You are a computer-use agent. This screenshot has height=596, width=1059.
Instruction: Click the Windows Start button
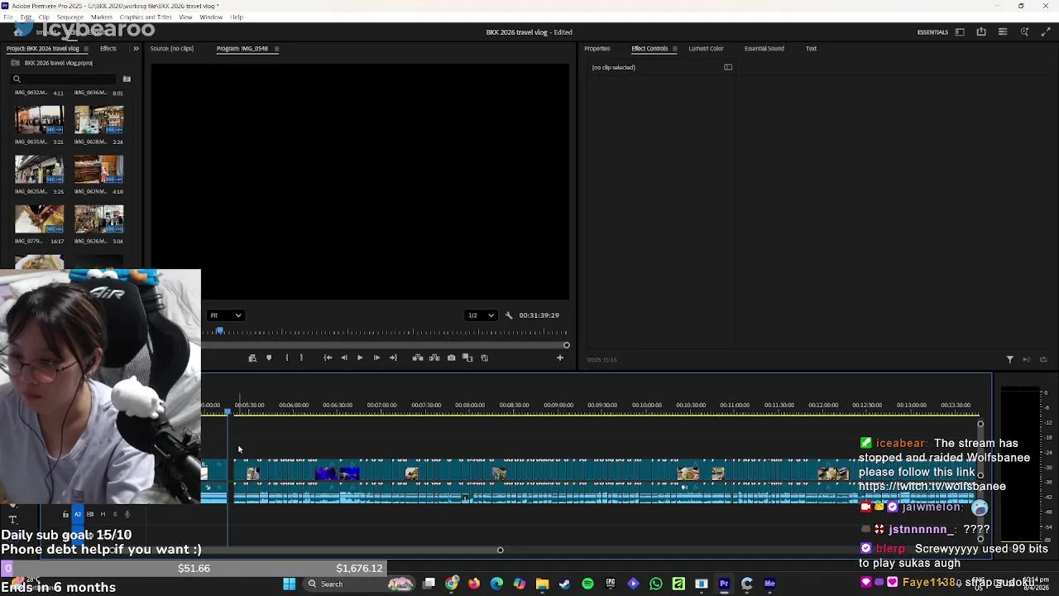click(x=289, y=584)
